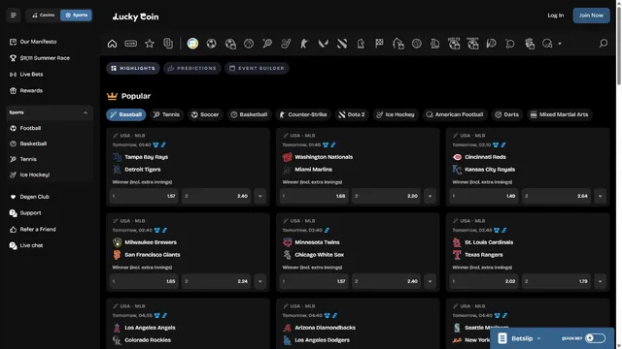Click Log In link
Image resolution: width=622 pixels, height=349 pixels.
(x=555, y=16)
